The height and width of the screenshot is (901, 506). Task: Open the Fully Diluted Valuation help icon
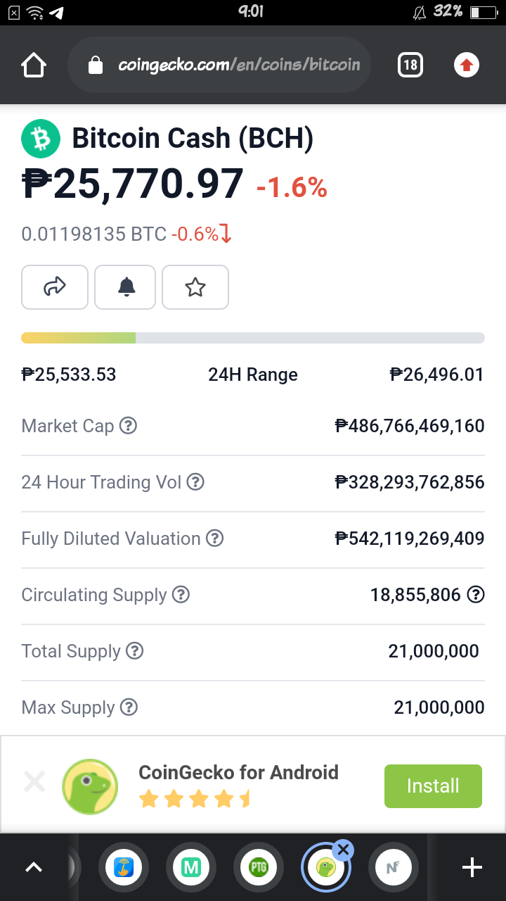tap(214, 538)
